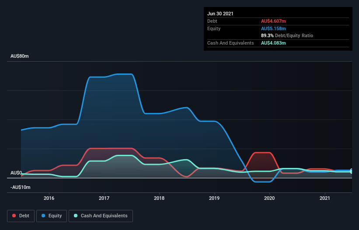Viewport: 359px width, 230px height.
Task: Click the 89.3% Debt/Equity Ratio text
Action: [x=287, y=35]
